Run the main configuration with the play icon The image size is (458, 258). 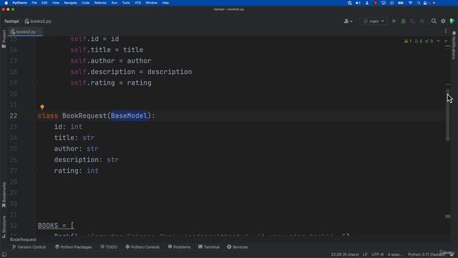394,21
